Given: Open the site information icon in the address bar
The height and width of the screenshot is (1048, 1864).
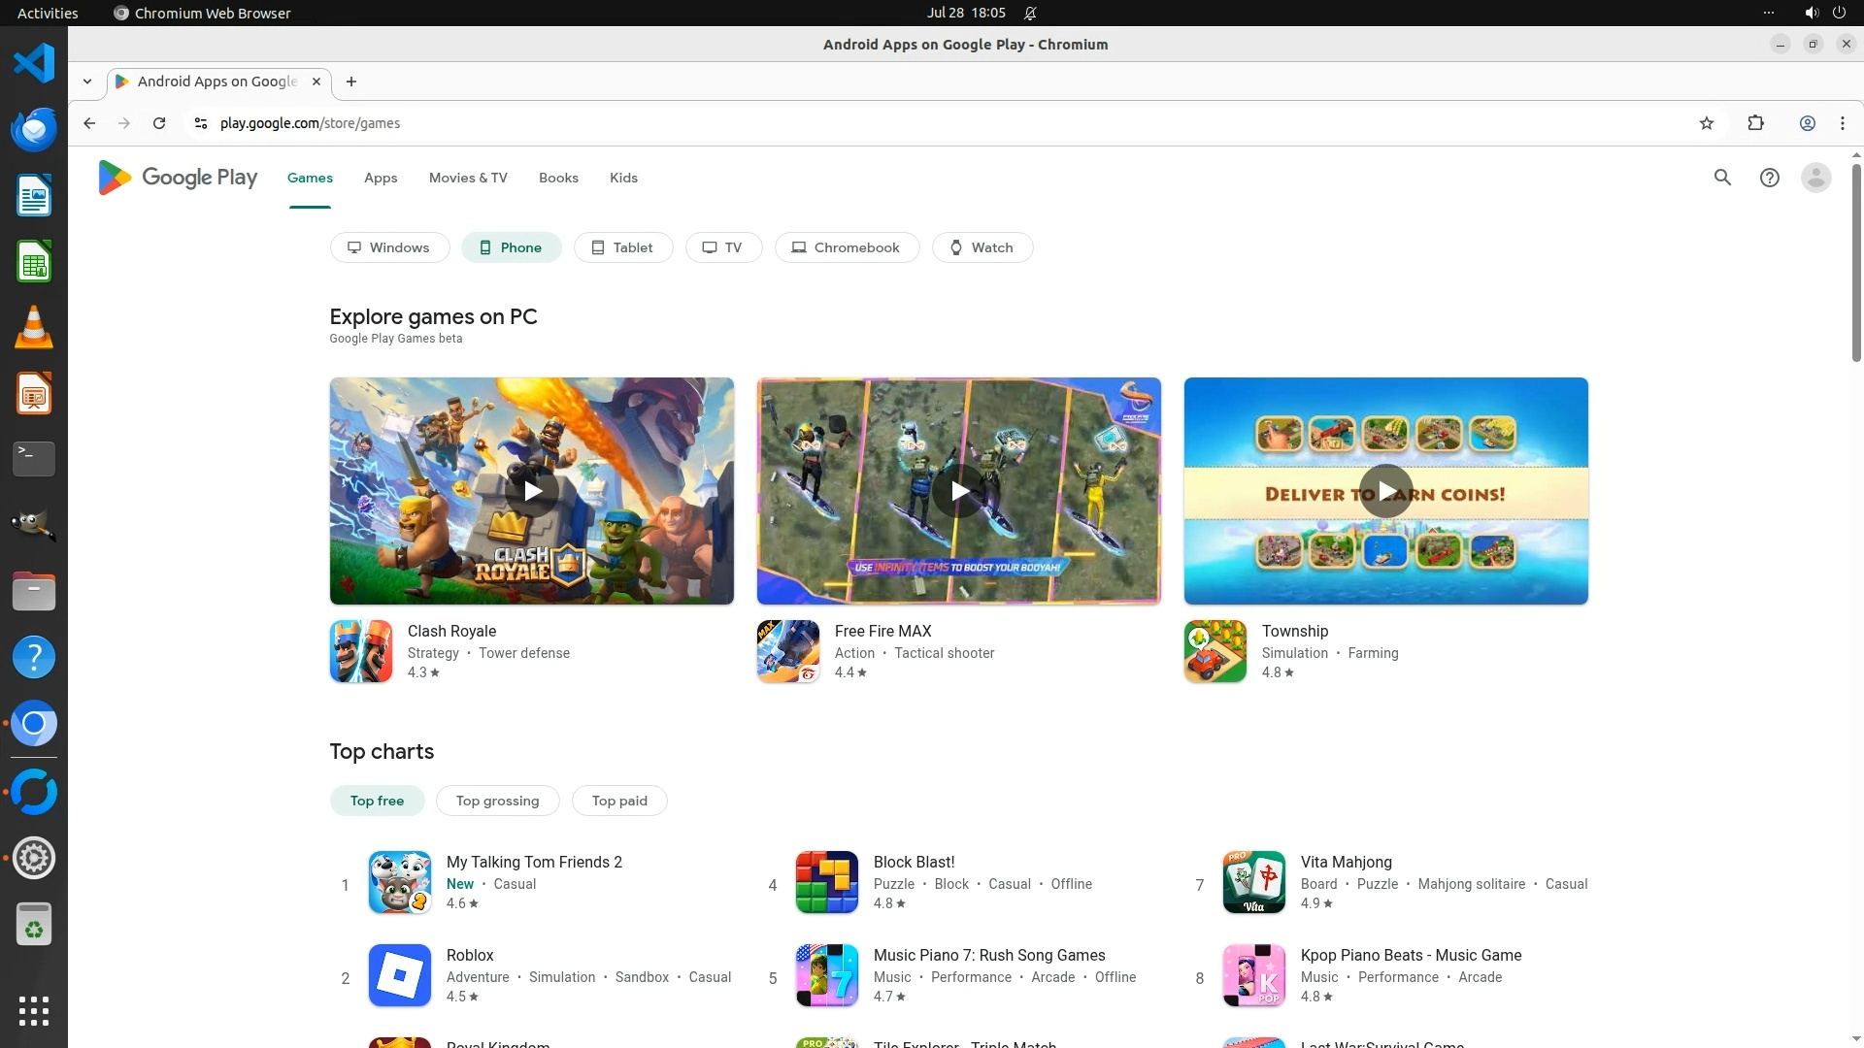Looking at the screenshot, I should [200, 123].
